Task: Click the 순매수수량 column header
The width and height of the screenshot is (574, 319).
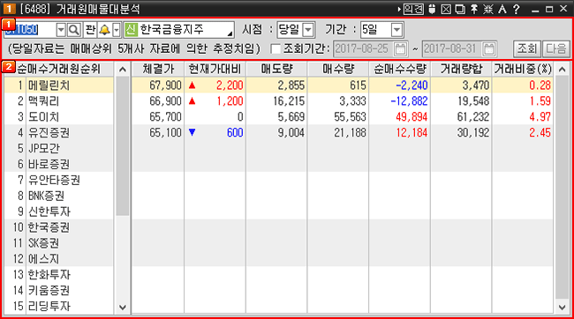Action: click(400, 69)
